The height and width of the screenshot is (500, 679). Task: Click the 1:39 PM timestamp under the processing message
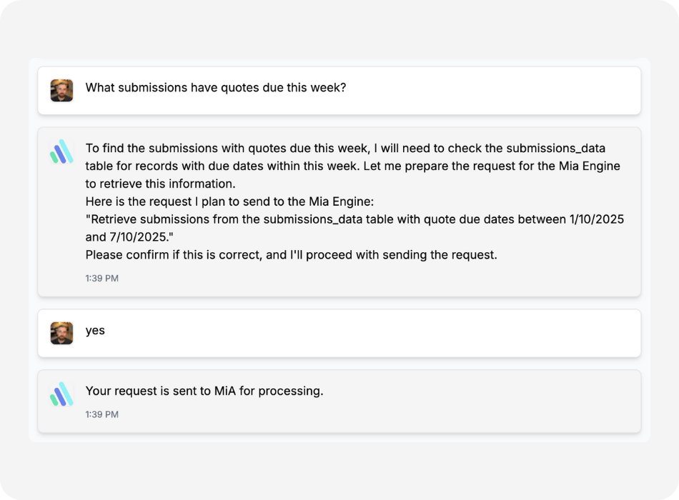tap(101, 414)
